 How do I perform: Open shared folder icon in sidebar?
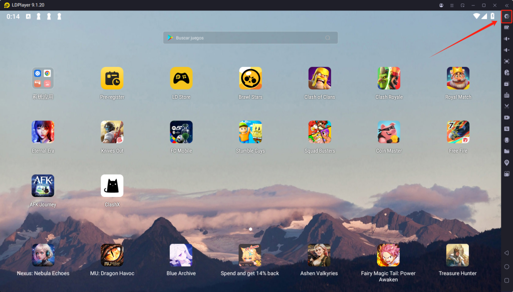point(506,151)
